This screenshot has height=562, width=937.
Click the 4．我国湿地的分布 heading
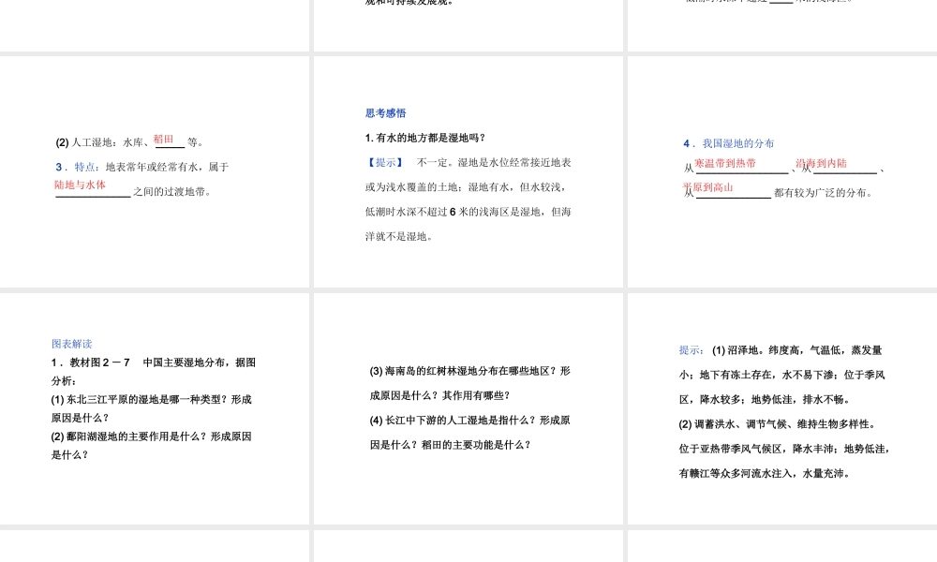pyautogui.click(x=730, y=143)
